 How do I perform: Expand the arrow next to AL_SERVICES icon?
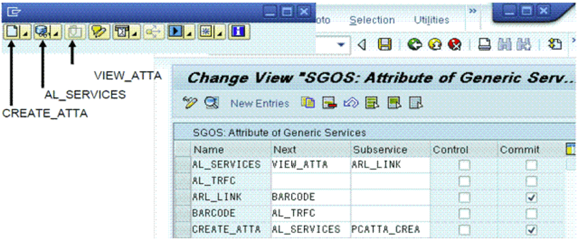click(x=56, y=32)
